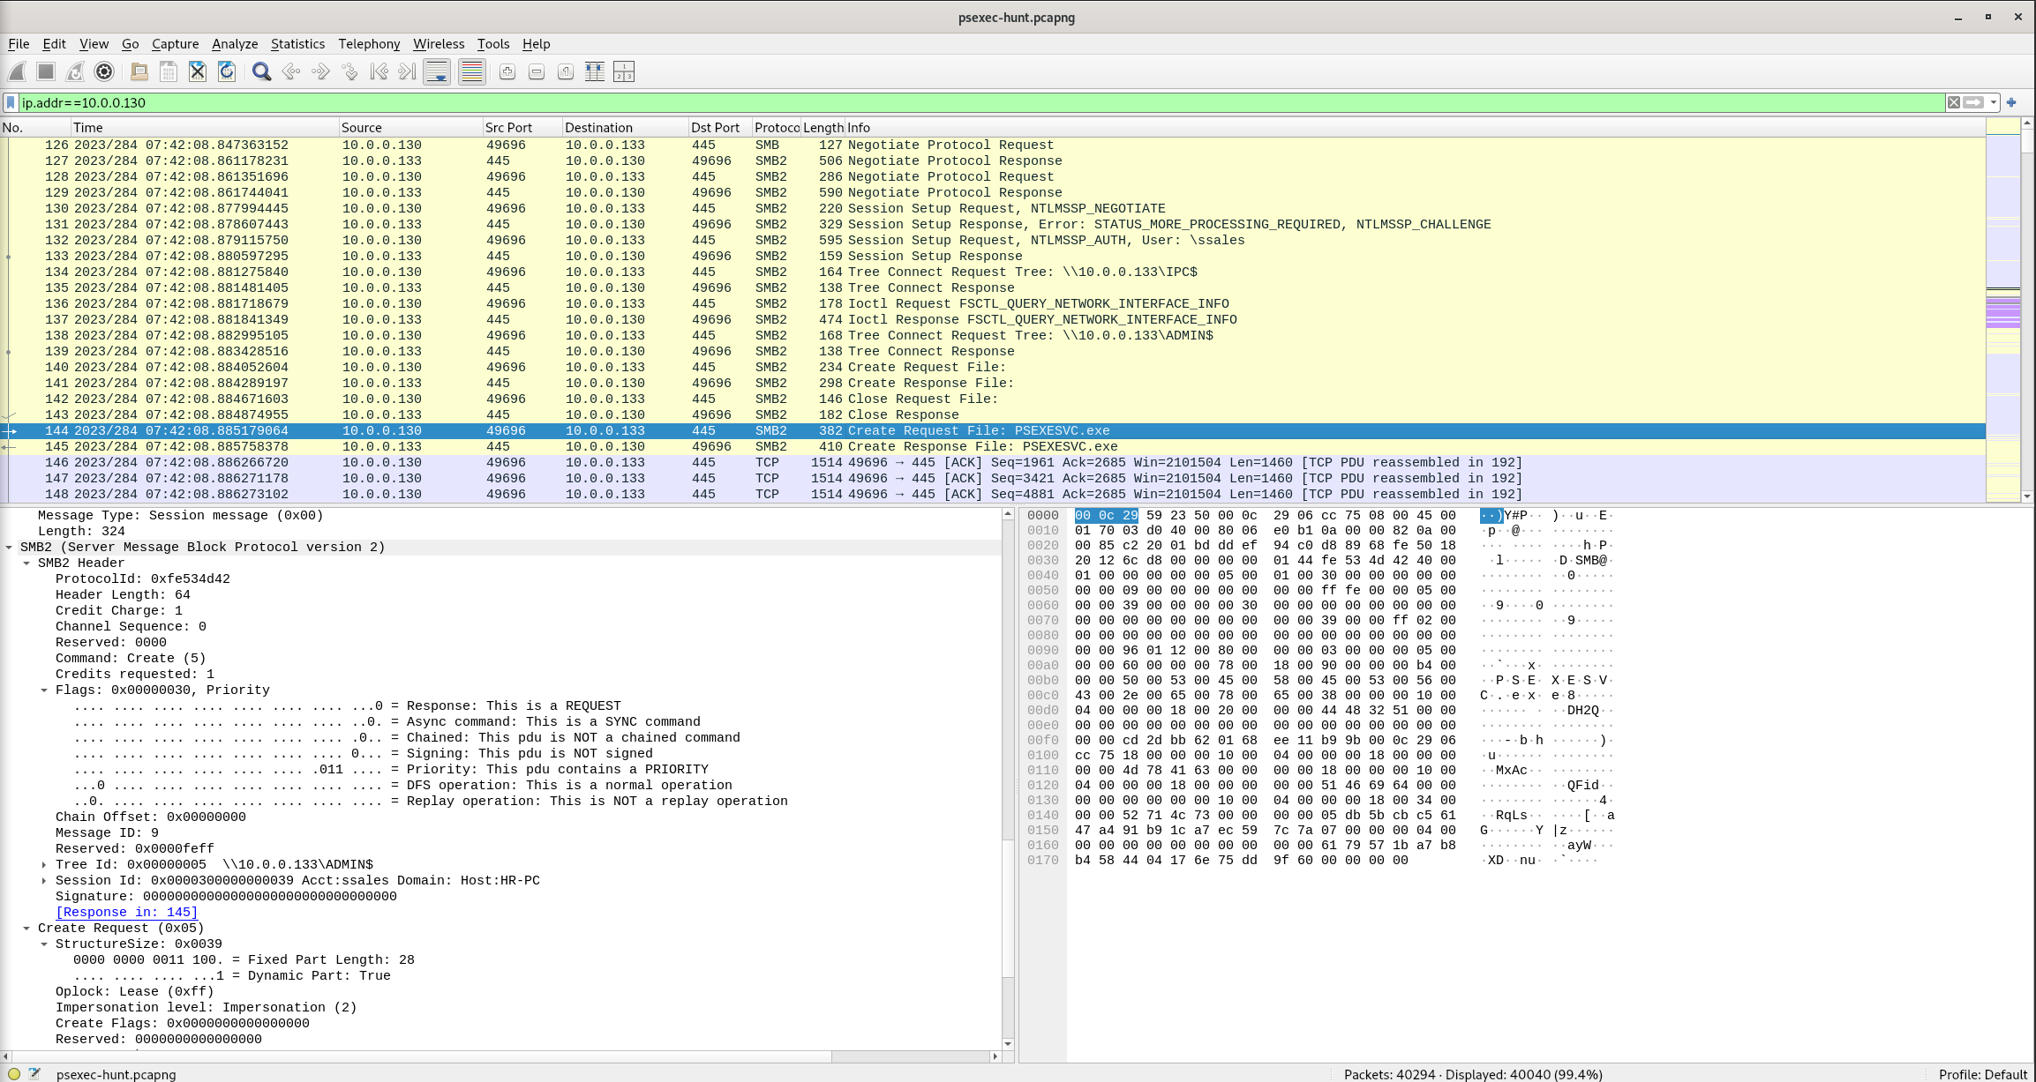Reset text to normal size
The width and height of the screenshot is (2036, 1082).
click(566, 72)
